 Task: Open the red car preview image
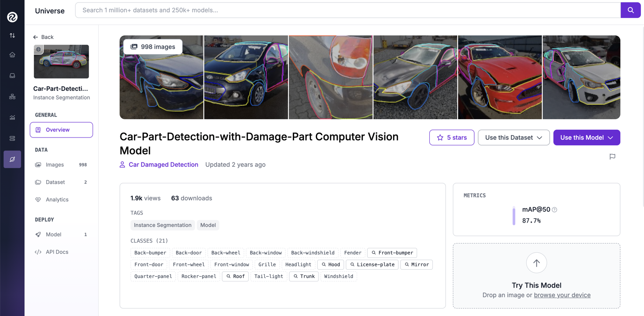click(500, 77)
